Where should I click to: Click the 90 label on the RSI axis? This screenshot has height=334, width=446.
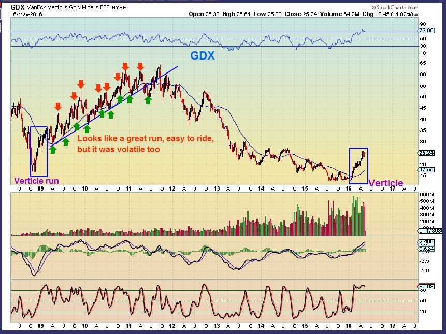coord(423,24)
